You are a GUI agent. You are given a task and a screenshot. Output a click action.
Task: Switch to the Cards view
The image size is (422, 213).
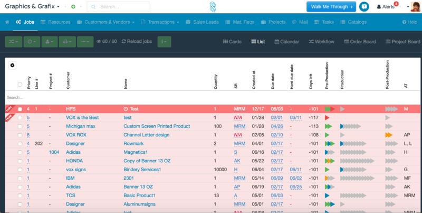[x=232, y=42]
